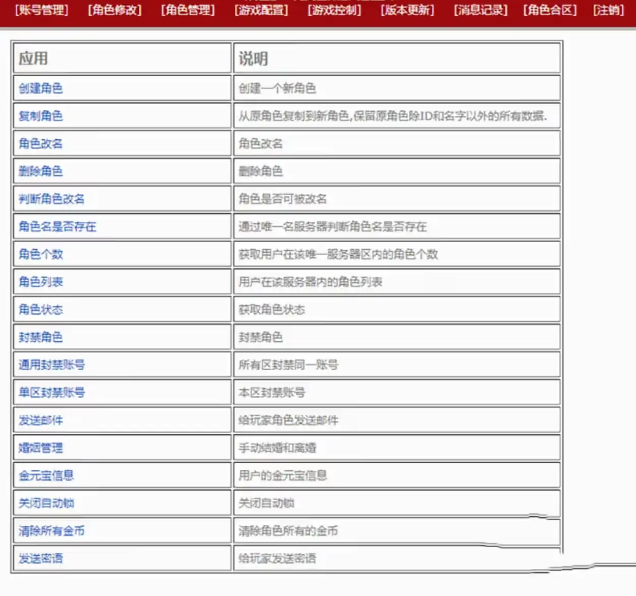Viewport: 636px width, 596px height.
Task: Open the 消息记录 menu
Action: (480, 10)
